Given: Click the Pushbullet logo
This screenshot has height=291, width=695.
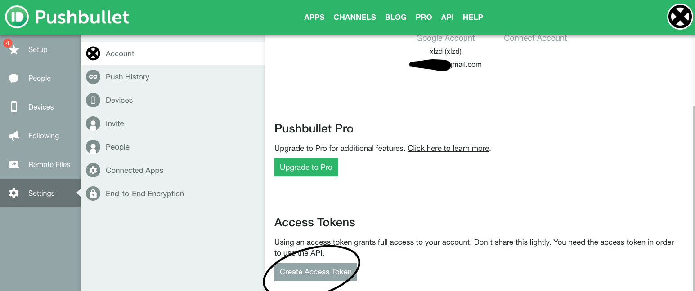Looking at the screenshot, I should coord(66,17).
